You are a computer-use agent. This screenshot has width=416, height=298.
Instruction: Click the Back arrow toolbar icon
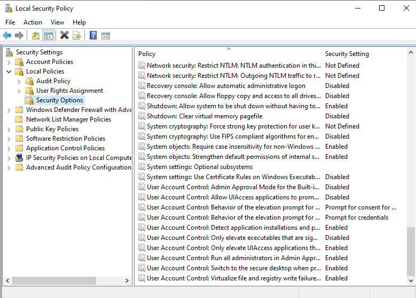pyautogui.click(x=7, y=35)
